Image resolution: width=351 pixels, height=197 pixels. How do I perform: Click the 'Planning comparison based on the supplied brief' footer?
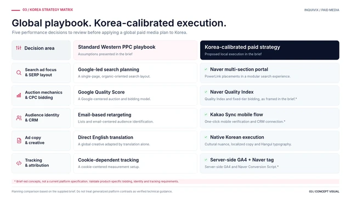pos(92,192)
